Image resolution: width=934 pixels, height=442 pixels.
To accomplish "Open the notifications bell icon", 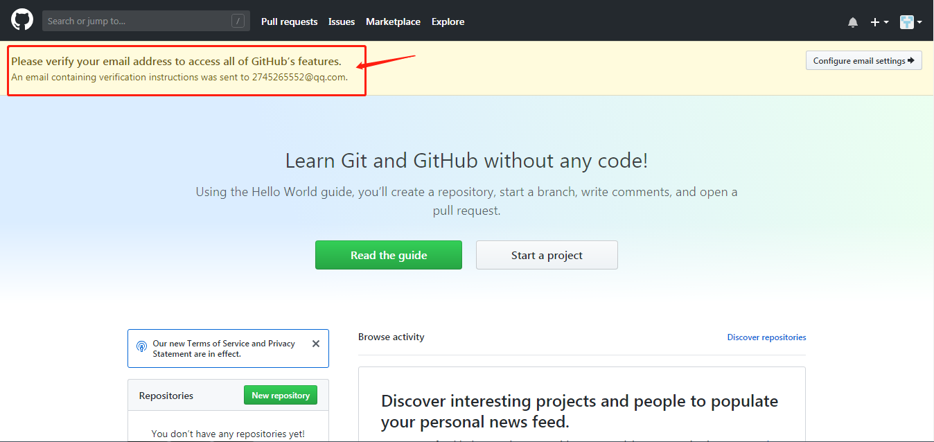I will [853, 22].
